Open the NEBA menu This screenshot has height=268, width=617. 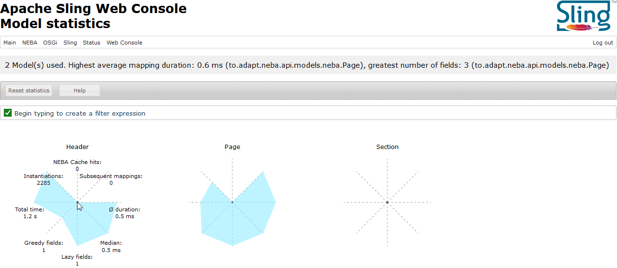point(30,43)
